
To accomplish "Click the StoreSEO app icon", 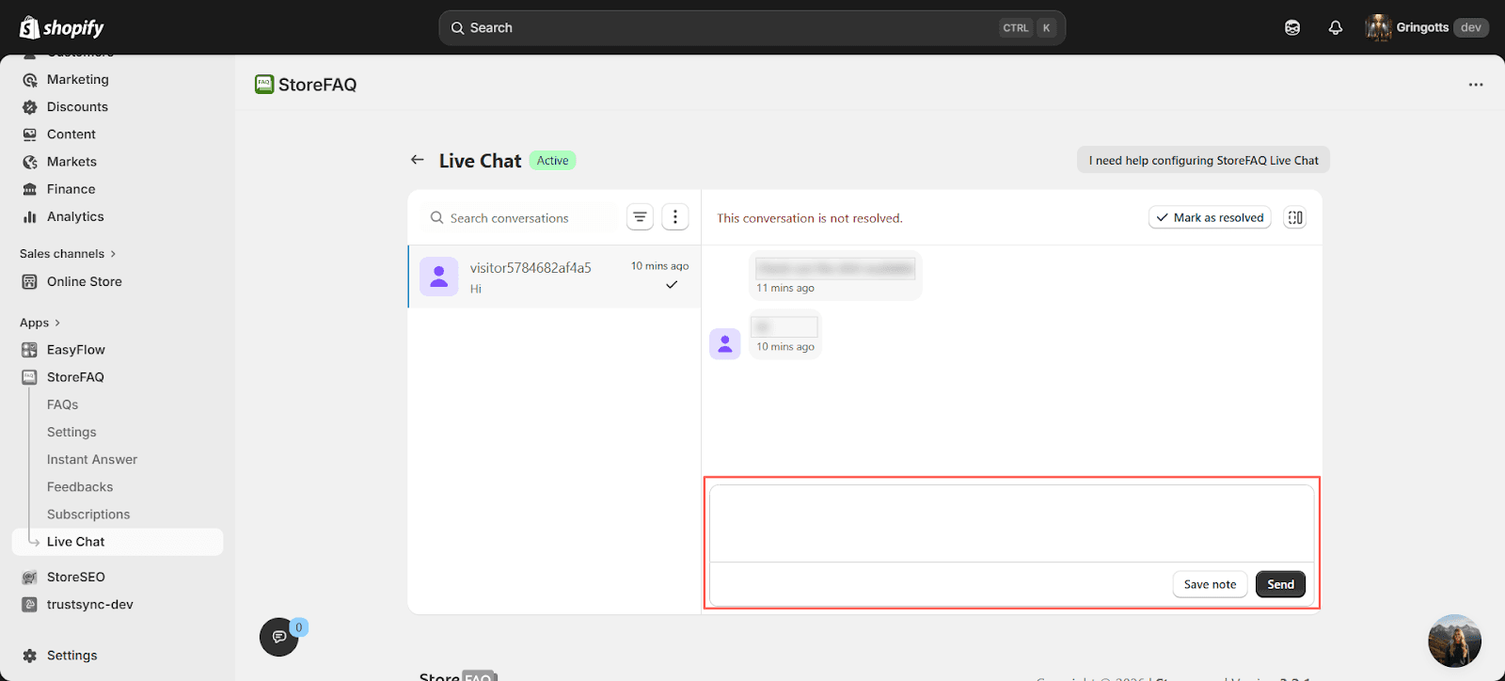I will tap(30, 577).
